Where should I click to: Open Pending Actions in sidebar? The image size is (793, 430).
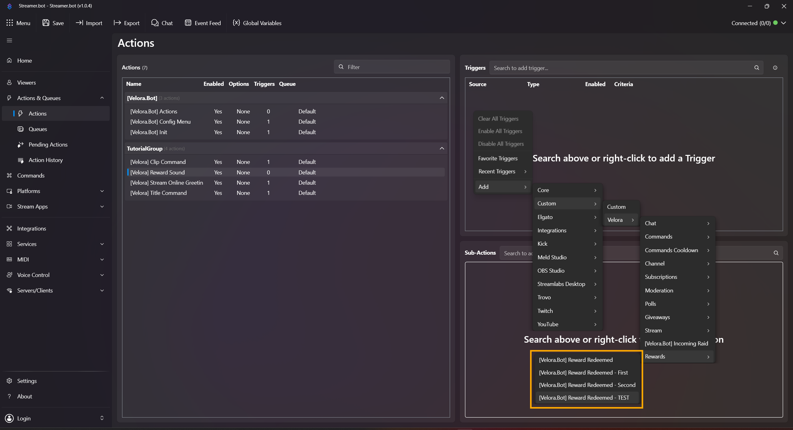pyautogui.click(x=48, y=145)
